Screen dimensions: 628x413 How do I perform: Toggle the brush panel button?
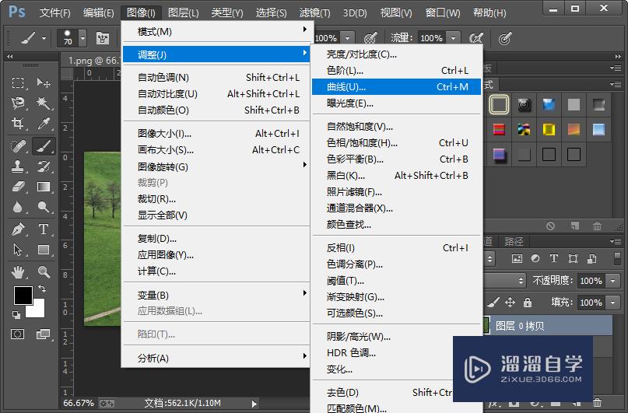tap(103, 38)
